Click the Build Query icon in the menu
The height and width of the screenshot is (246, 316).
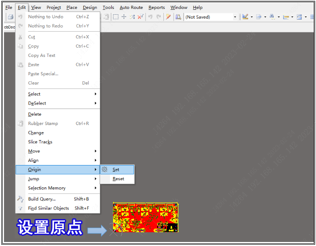tap(20, 199)
